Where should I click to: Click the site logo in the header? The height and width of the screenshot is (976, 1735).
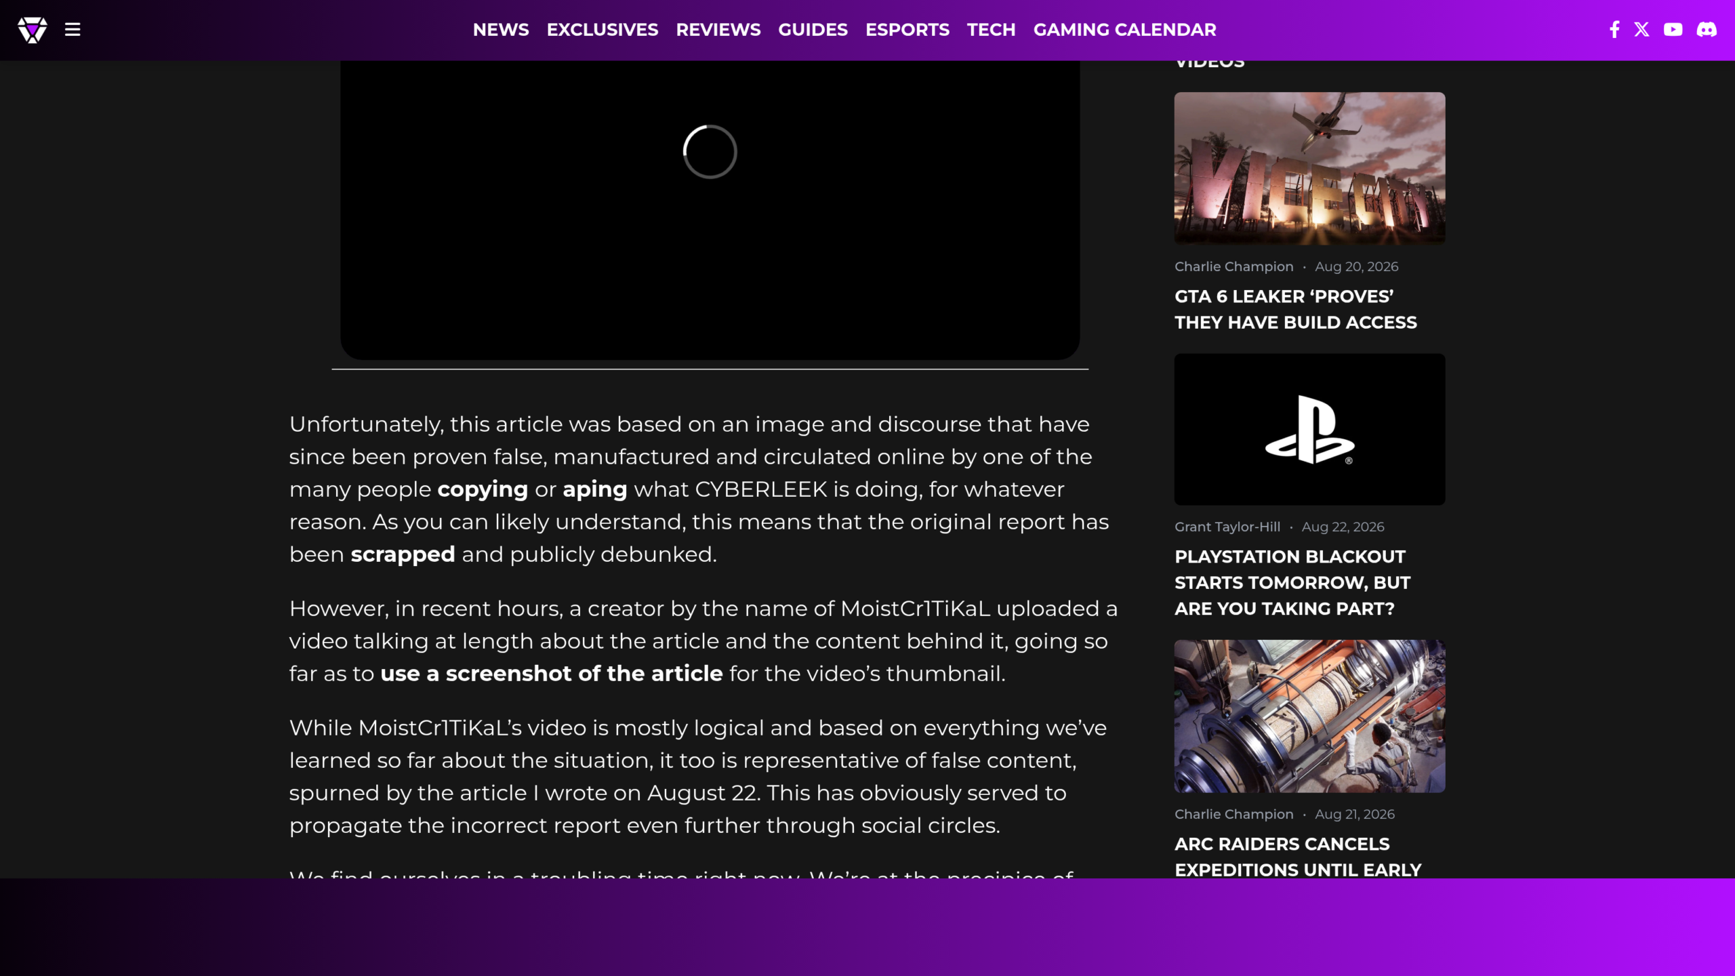[x=33, y=30]
